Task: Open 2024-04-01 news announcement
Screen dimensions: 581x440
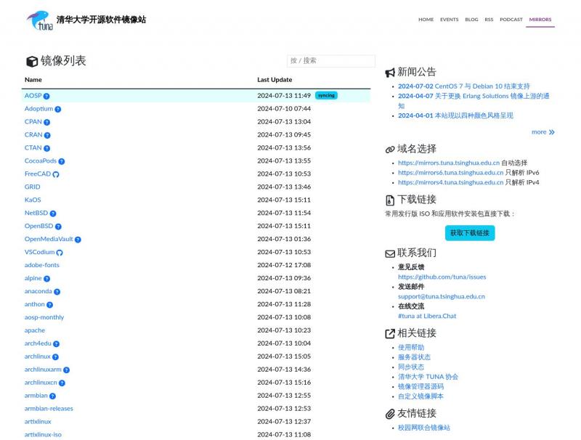Action: [x=455, y=115]
